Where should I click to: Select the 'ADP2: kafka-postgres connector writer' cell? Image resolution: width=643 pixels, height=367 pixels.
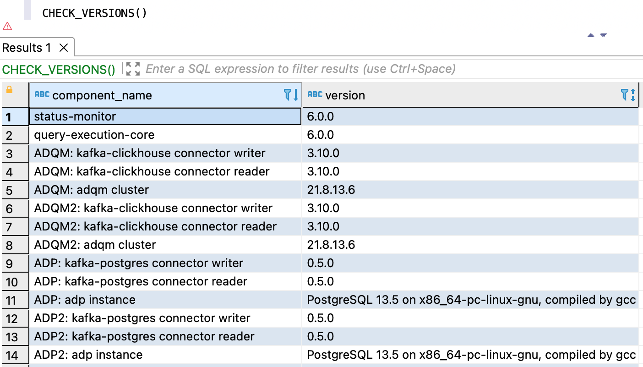(165, 318)
